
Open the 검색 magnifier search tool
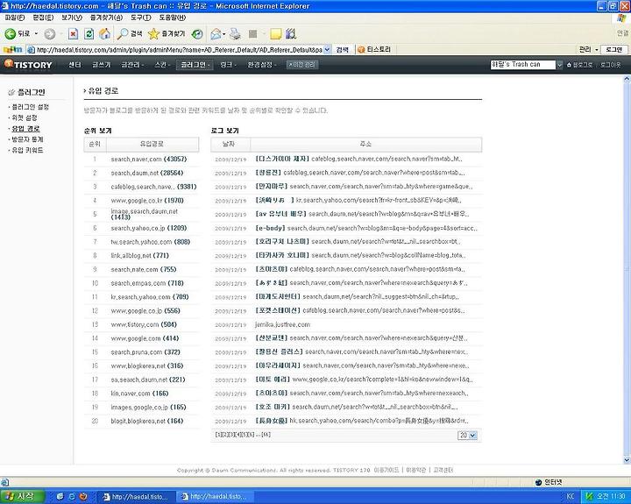pyautogui.click(x=129, y=34)
